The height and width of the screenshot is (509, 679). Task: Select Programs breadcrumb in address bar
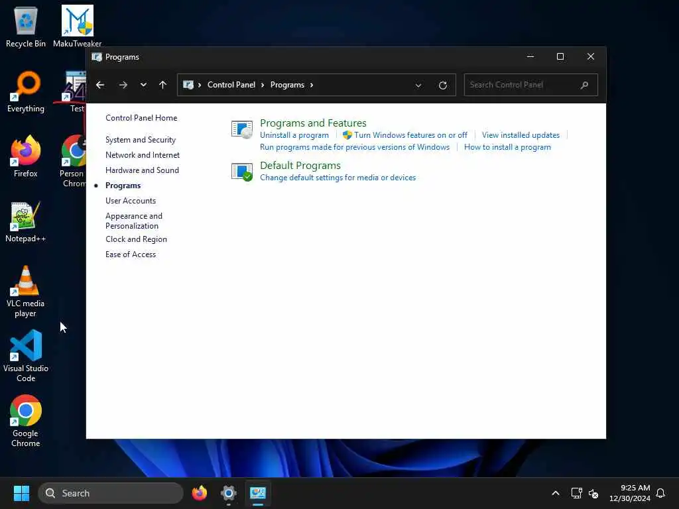point(288,85)
